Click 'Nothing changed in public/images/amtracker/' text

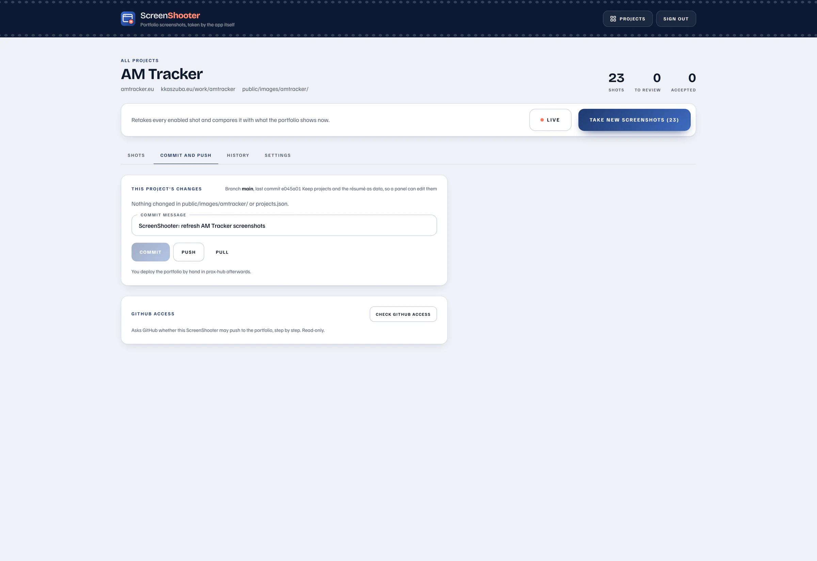[x=210, y=204]
